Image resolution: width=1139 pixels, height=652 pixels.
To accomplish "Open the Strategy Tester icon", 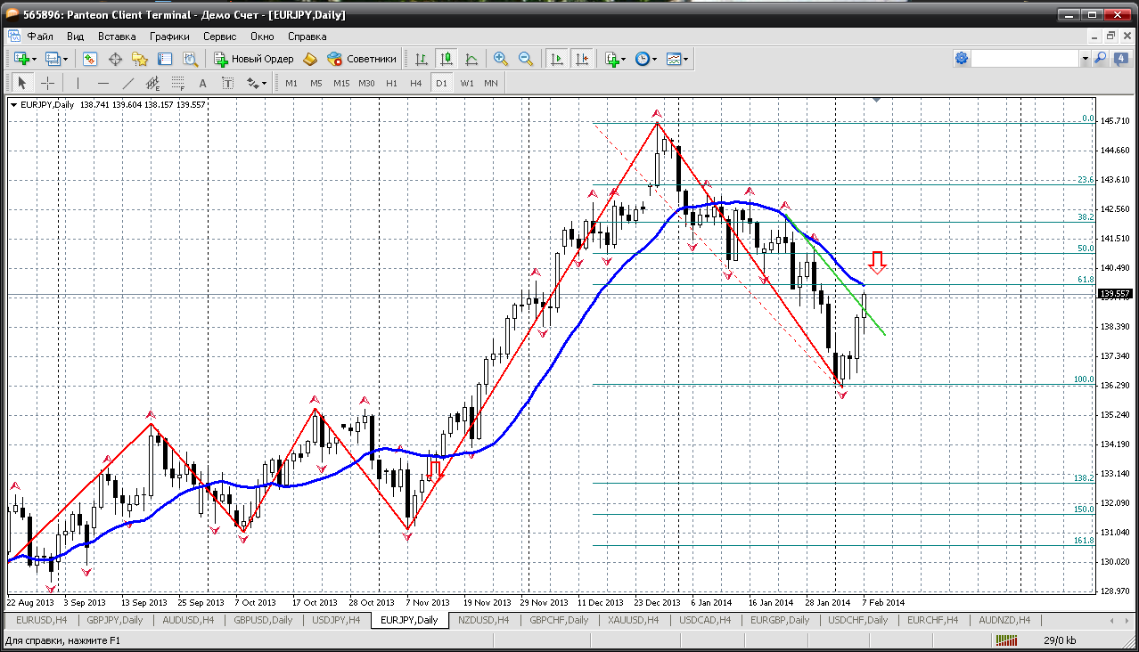I will [190, 59].
